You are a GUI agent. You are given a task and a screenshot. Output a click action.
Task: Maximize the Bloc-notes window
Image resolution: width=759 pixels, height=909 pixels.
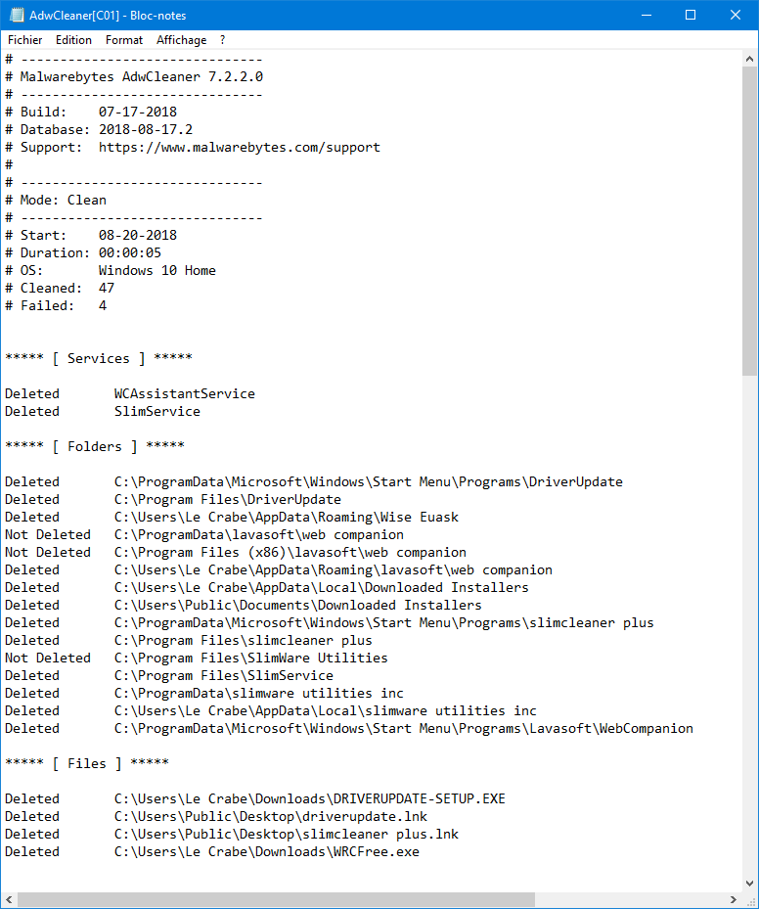pyautogui.click(x=691, y=15)
